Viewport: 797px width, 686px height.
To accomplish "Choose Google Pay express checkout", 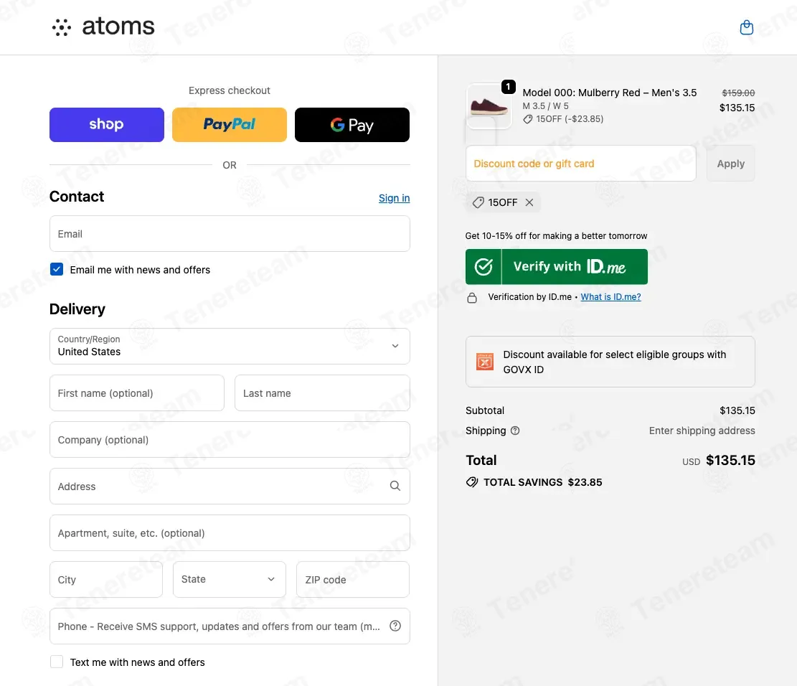I will pos(352,125).
